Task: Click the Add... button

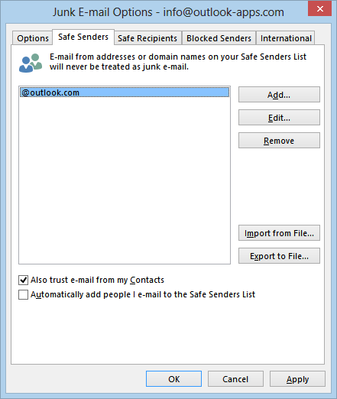Action: [279, 95]
